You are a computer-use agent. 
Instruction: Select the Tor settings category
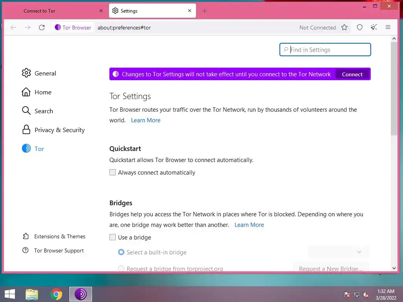click(x=33, y=149)
